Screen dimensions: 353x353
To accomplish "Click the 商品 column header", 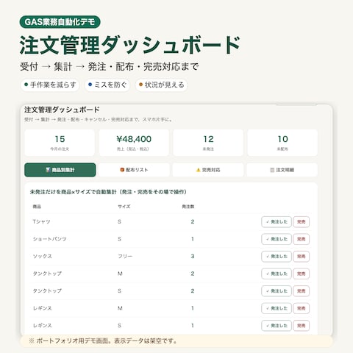I will click(37, 207).
